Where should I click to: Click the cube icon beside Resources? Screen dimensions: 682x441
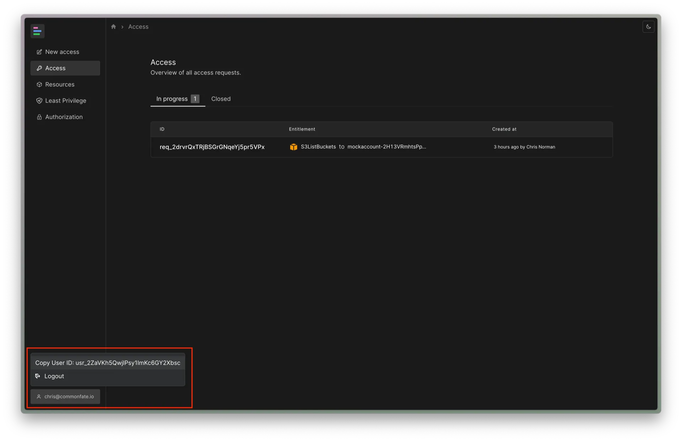pos(39,85)
